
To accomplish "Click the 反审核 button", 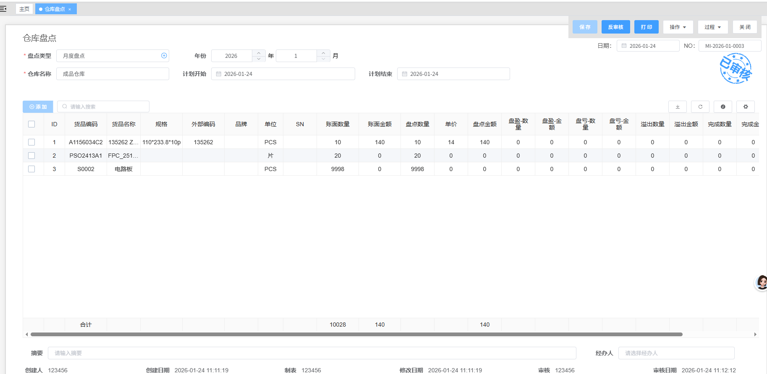I will pos(615,27).
